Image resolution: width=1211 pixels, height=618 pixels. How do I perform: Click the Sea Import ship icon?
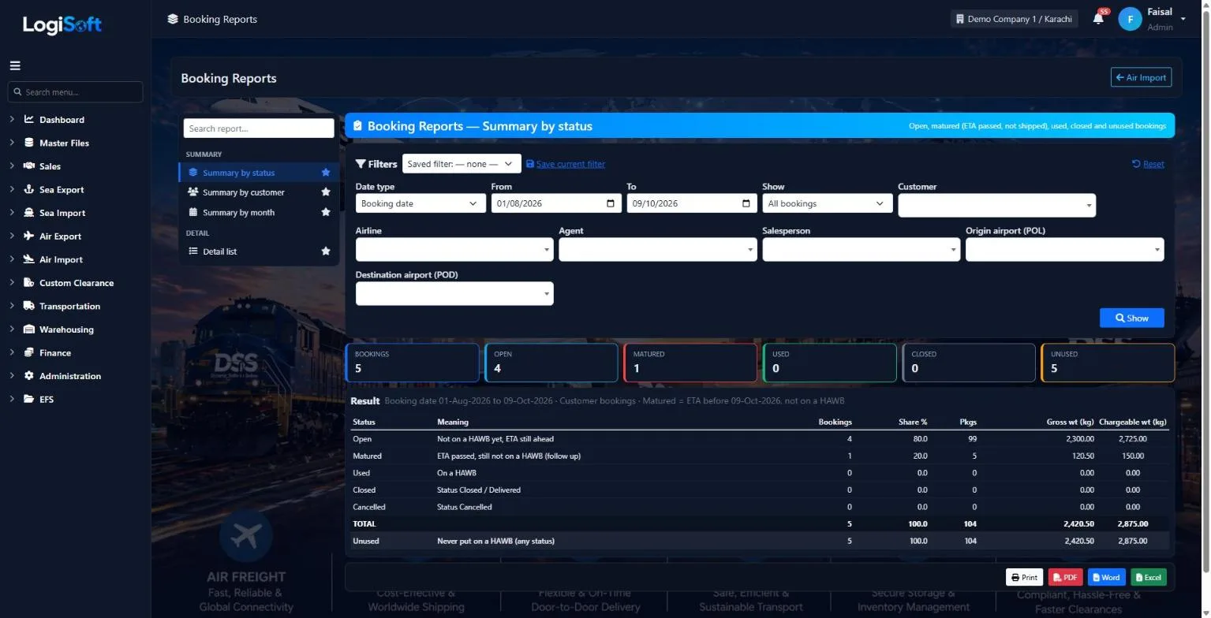click(29, 213)
